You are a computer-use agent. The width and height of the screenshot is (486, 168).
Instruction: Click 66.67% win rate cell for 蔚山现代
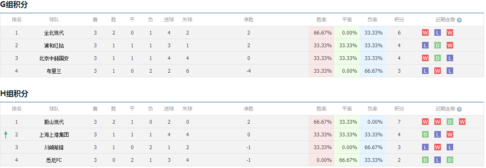tap(322, 122)
